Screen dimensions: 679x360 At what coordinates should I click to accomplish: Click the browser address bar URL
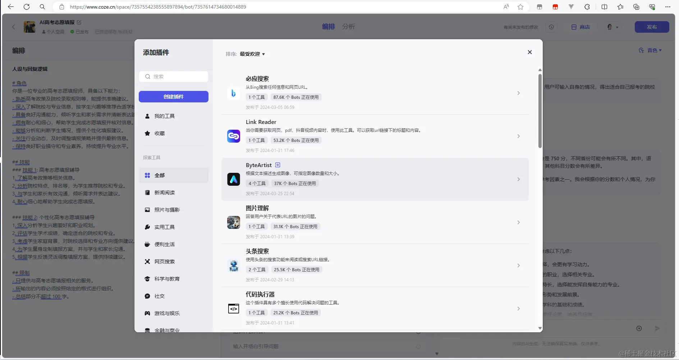click(158, 7)
